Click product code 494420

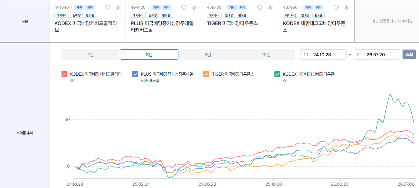(138, 7)
